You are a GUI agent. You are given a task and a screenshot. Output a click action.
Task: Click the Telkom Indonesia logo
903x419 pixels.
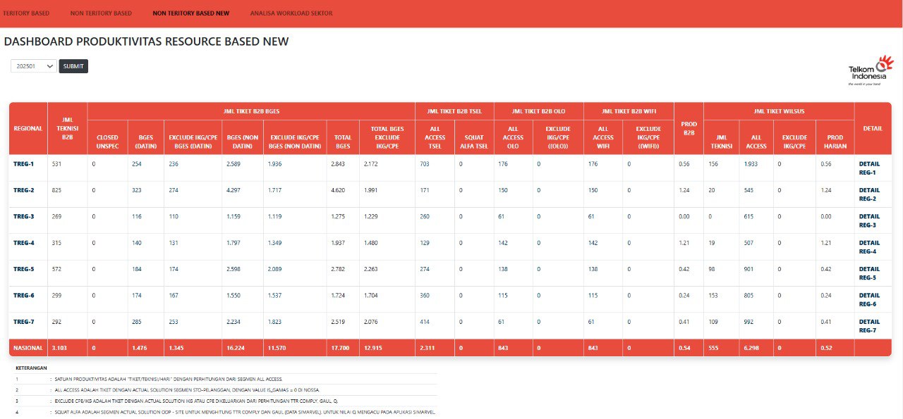(871, 70)
